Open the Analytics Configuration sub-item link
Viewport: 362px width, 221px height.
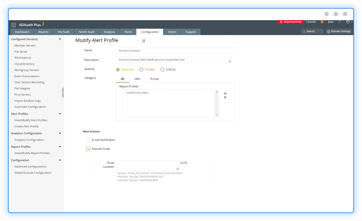[x=29, y=140]
